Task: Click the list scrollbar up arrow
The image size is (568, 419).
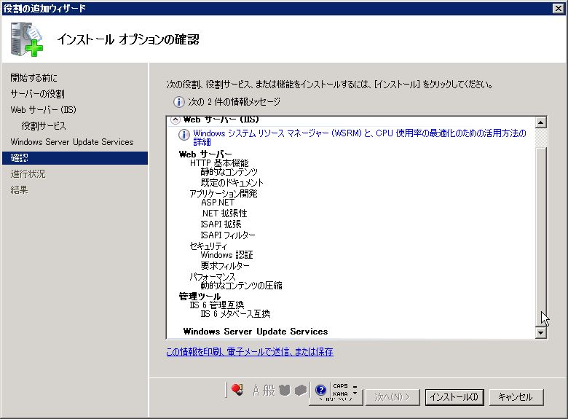Action: coord(540,122)
